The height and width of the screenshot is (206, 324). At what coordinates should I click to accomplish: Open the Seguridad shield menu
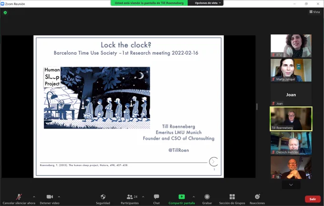[103, 199]
